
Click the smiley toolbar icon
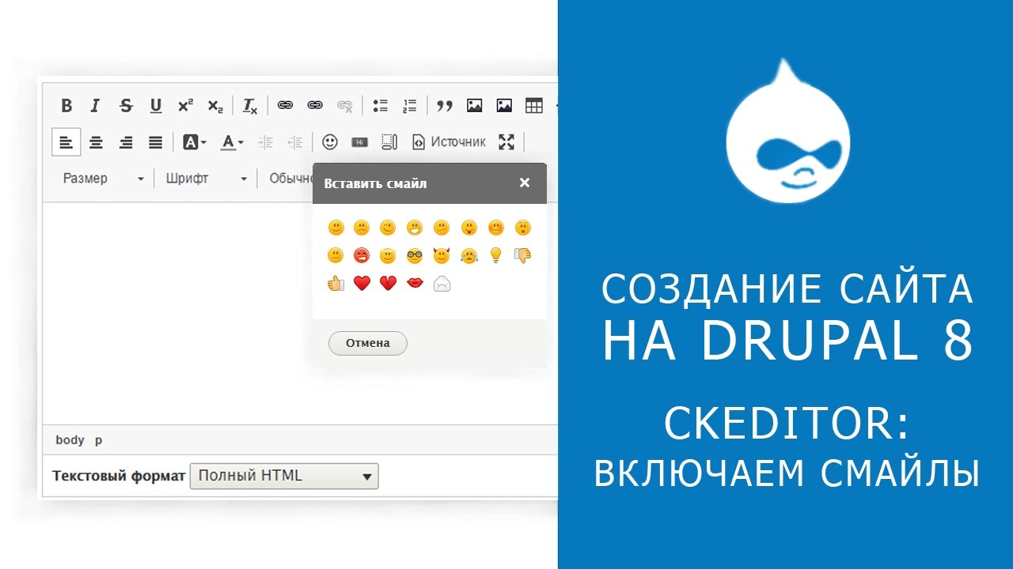point(330,142)
